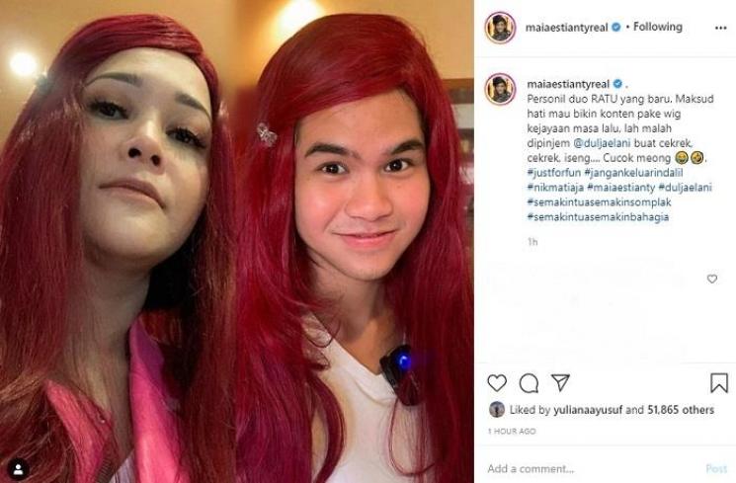Submit the comment with the Post button
This screenshot has width=736, height=483.
[x=716, y=468]
